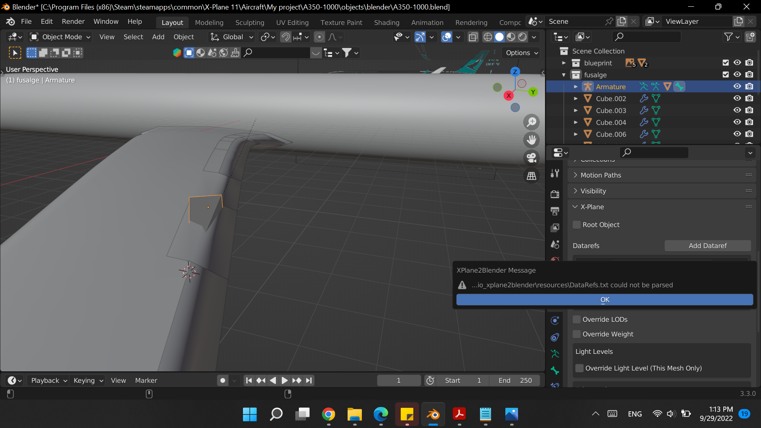Click the Add Dataref button
This screenshot has width=761, height=428.
707,246
